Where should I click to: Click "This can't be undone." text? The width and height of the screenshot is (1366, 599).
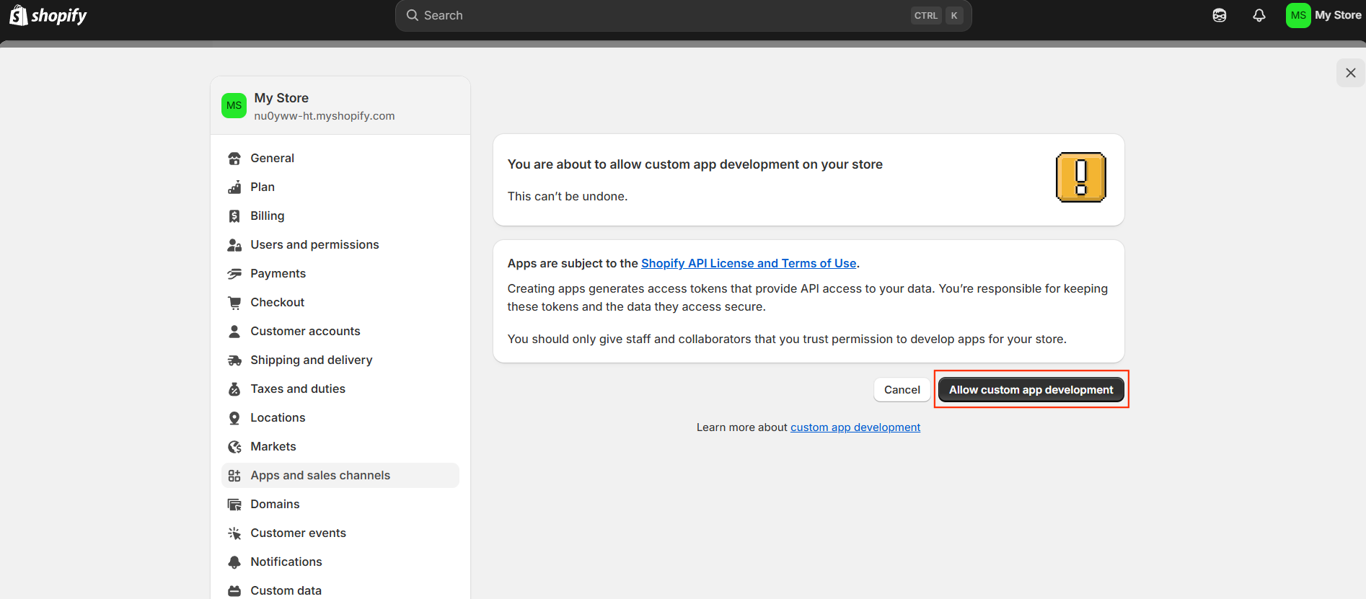point(568,196)
